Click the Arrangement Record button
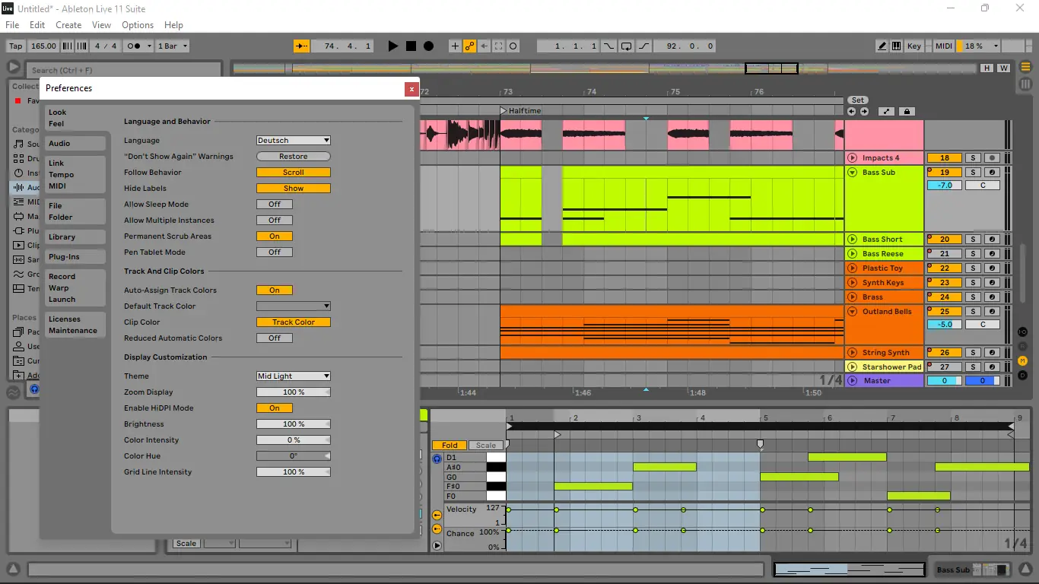This screenshot has width=1039, height=584. 428,46
